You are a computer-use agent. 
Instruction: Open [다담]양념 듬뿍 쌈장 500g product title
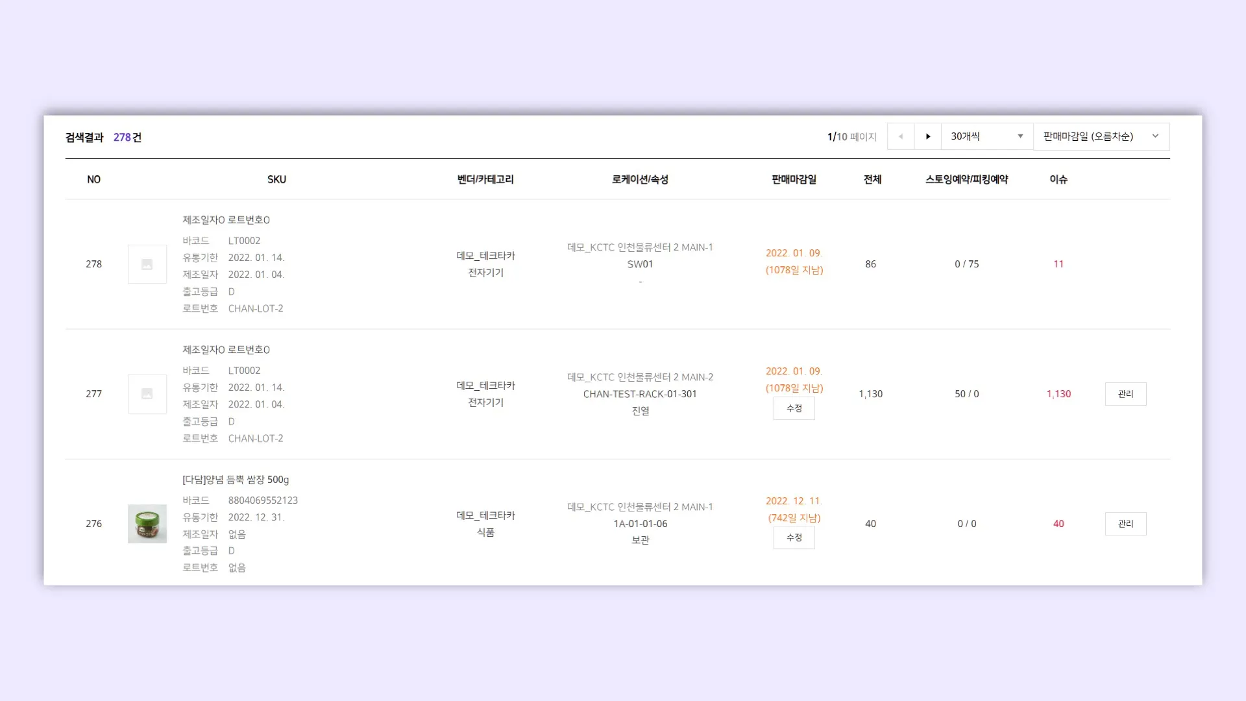pyautogui.click(x=236, y=480)
